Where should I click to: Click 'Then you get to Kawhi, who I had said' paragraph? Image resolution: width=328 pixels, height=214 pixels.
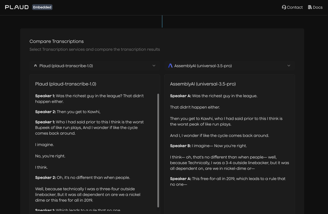point(226,121)
